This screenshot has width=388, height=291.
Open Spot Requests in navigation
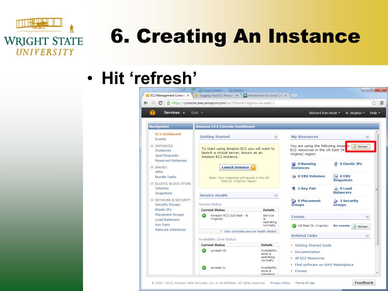pyautogui.click(x=167, y=155)
